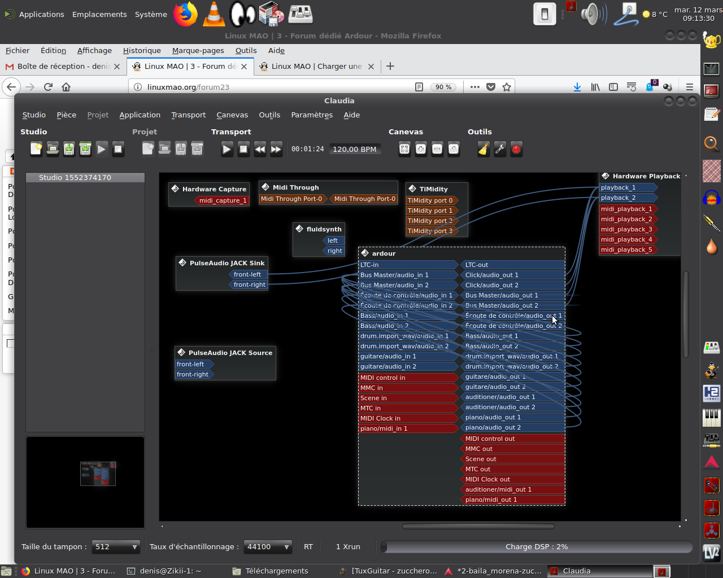
Task: Stop the studio using the Studio stop icon
Action: tap(118, 149)
